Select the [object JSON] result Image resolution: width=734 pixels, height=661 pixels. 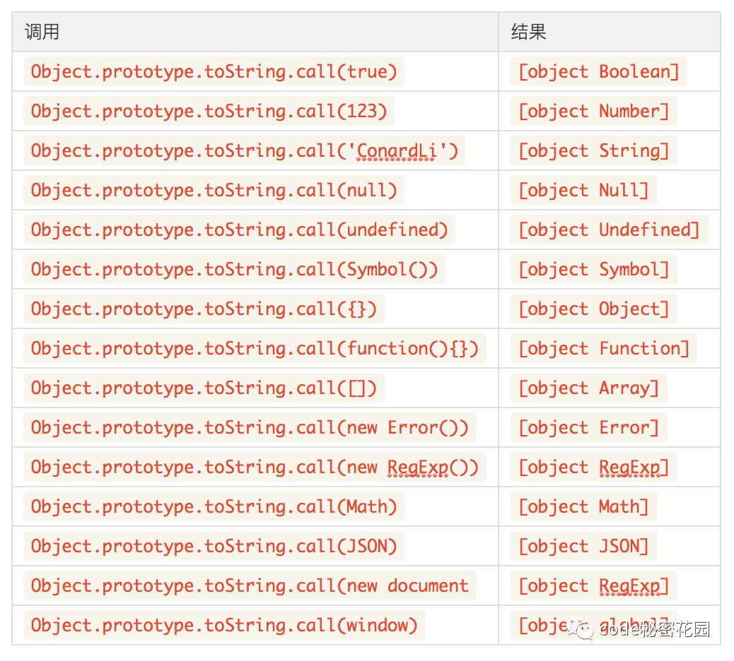584,545
